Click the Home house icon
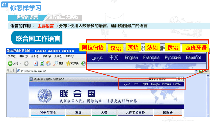Screen dimensions: 217x122 click(48, 63)
